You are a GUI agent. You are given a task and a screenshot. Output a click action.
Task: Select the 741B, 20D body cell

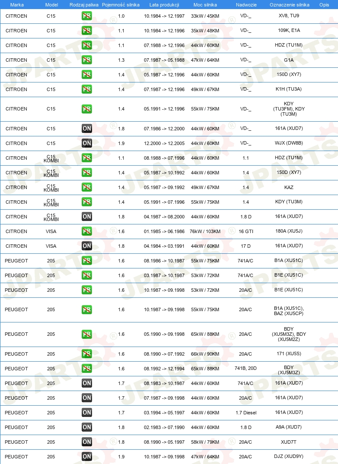pos(246,369)
